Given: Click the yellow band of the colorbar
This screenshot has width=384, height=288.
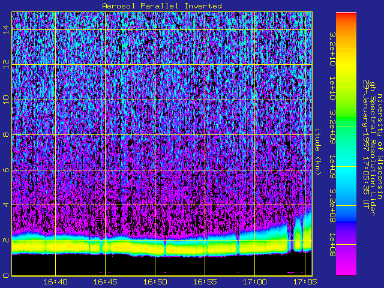Looking at the screenshot, I should pos(346,66).
